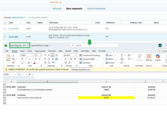Decrease indent
The width and height of the screenshot is (167, 125).
coord(45,62)
